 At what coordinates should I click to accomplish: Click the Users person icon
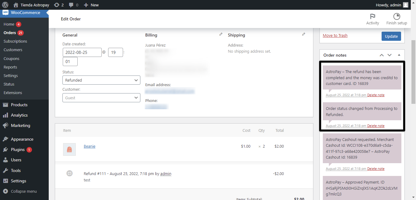tap(5, 160)
